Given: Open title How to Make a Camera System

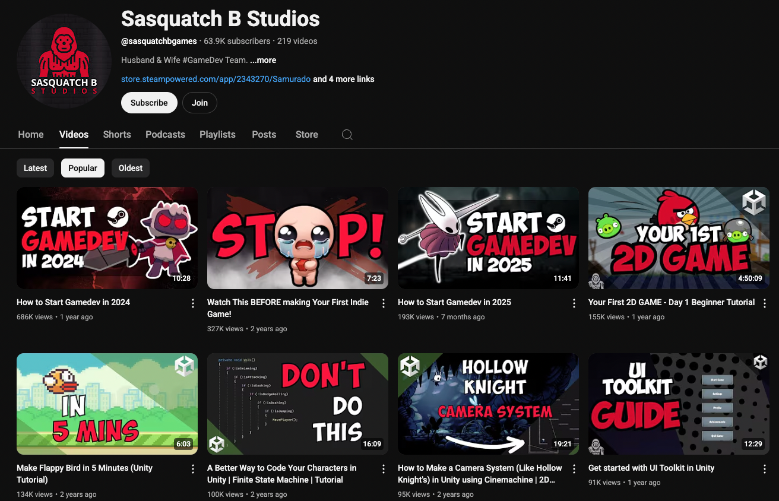Looking at the screenshot, I should pos(480,474).
